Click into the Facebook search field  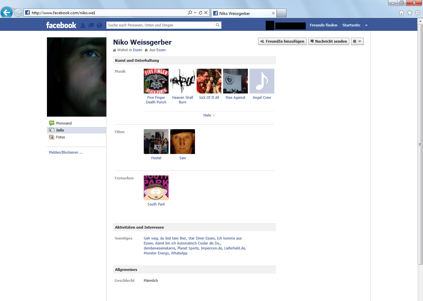tap(160, 25)
